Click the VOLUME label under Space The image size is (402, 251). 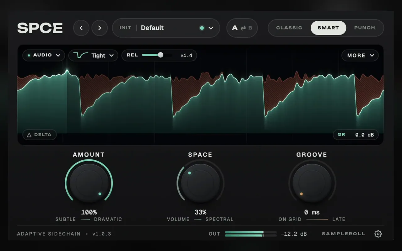tap(178, 219)
